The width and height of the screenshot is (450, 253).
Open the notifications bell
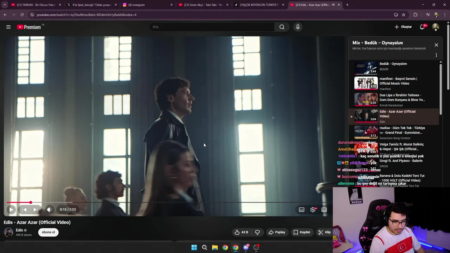[x=423, y=27]
